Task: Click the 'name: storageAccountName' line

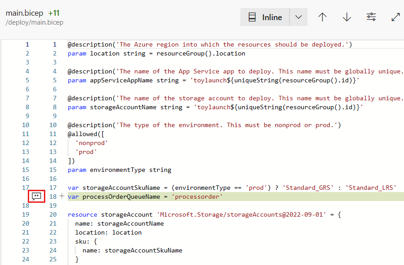Action: pos(120,223)
